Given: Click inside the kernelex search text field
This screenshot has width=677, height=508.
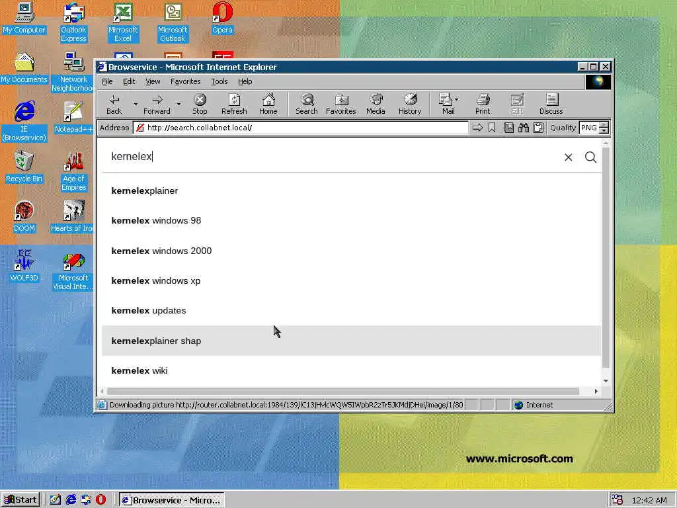Looking at the screenshot, I should tap(333, 156).
